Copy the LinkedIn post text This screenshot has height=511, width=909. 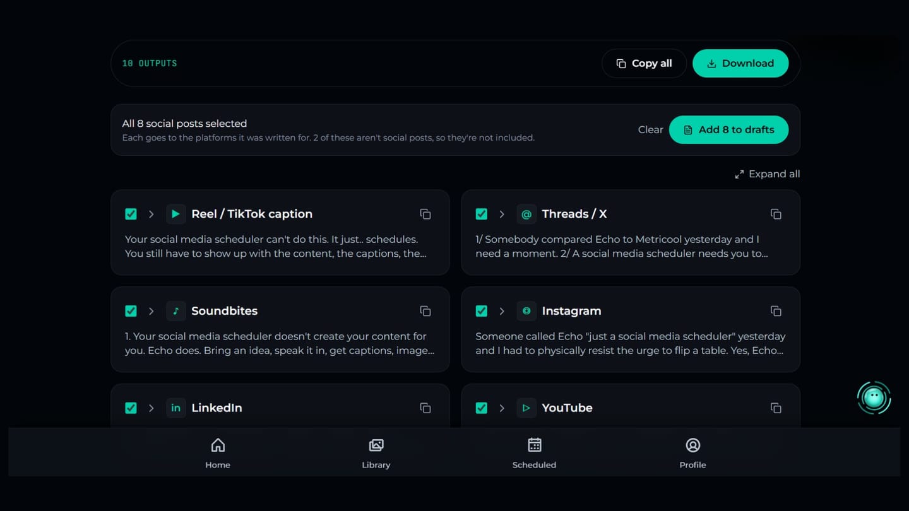click(x=425, y=408)
